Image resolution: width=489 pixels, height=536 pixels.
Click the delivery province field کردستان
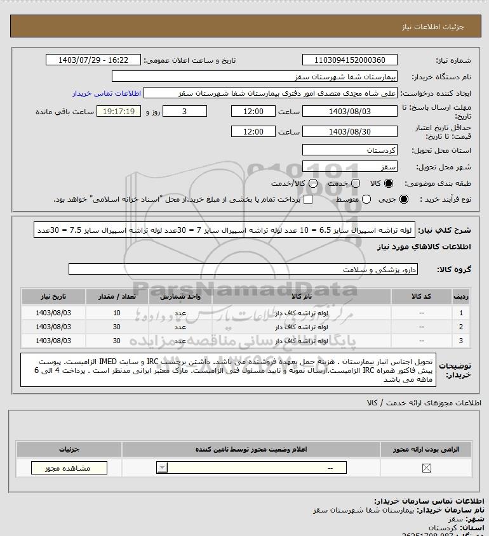point(350,150)
